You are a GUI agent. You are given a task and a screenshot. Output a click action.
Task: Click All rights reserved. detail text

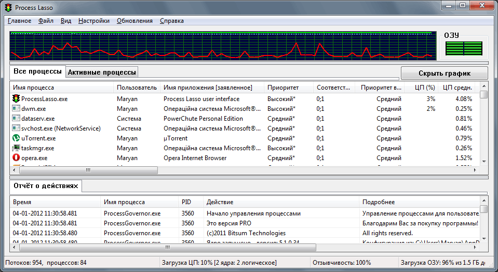pos(387,233)
